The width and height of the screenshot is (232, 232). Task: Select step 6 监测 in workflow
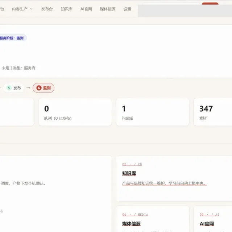pos(43,88)
